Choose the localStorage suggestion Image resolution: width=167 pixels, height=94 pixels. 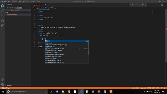(67, 58)
